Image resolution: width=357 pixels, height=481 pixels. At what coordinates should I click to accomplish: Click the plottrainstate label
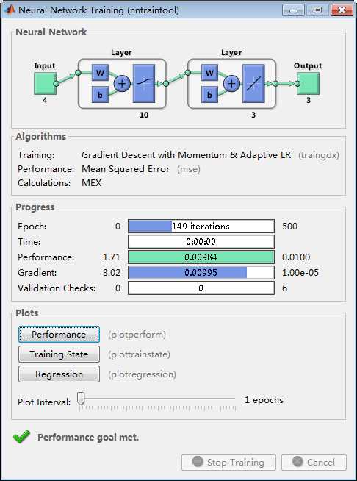pos(139,354)
